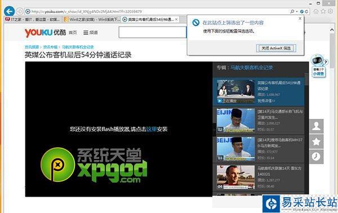Open the 首页 home link
This screenshot has height=213, width=338.
pyautogui.click(x=73, y=33)
